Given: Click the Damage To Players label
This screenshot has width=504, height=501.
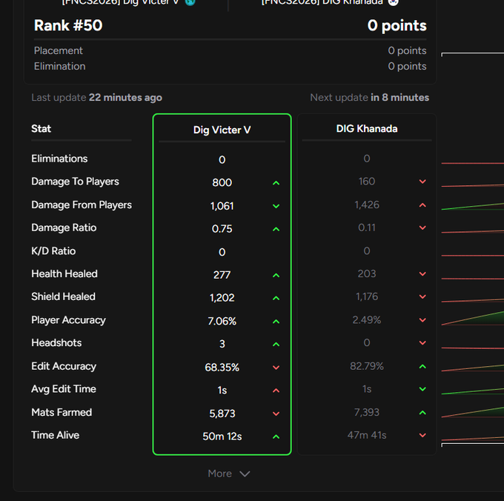Looking at the screenshot, I should click(75, 182).
